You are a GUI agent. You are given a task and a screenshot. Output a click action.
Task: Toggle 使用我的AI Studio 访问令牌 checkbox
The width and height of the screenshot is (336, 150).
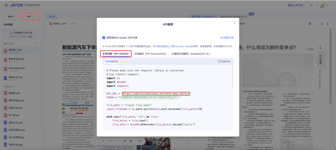(104, 38)
